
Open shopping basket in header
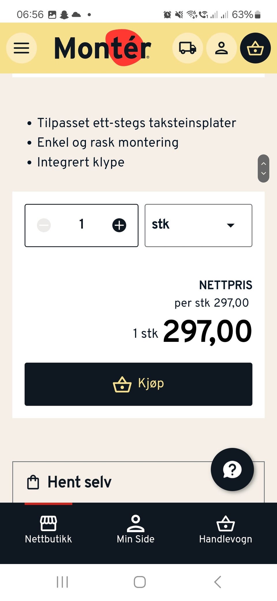click(255, 48)
